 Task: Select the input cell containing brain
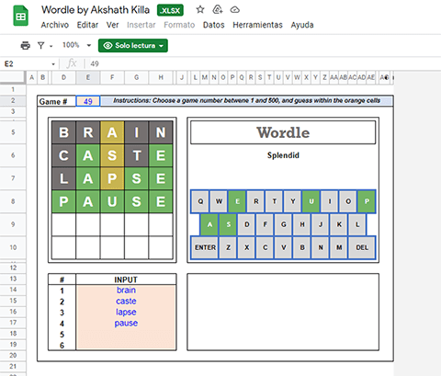click(126, 290)
